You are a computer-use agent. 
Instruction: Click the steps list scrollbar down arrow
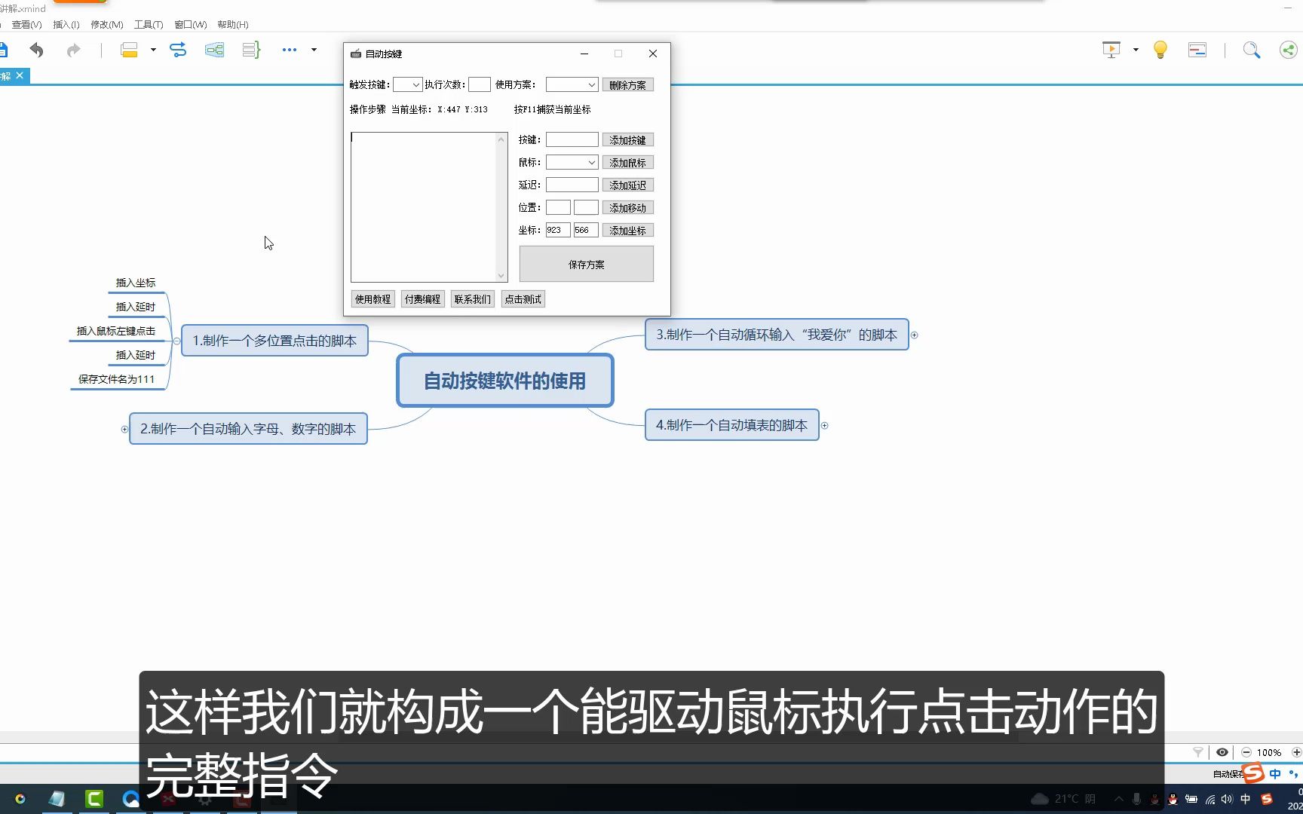[x=501, y=276]
